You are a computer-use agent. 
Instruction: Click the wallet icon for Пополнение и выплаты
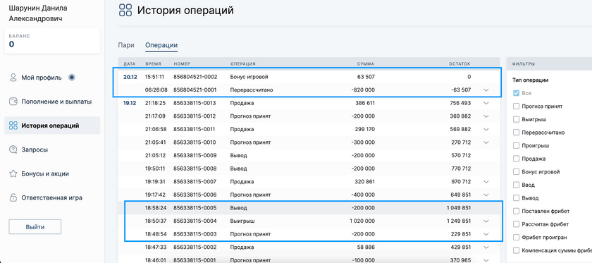(13, 102)
